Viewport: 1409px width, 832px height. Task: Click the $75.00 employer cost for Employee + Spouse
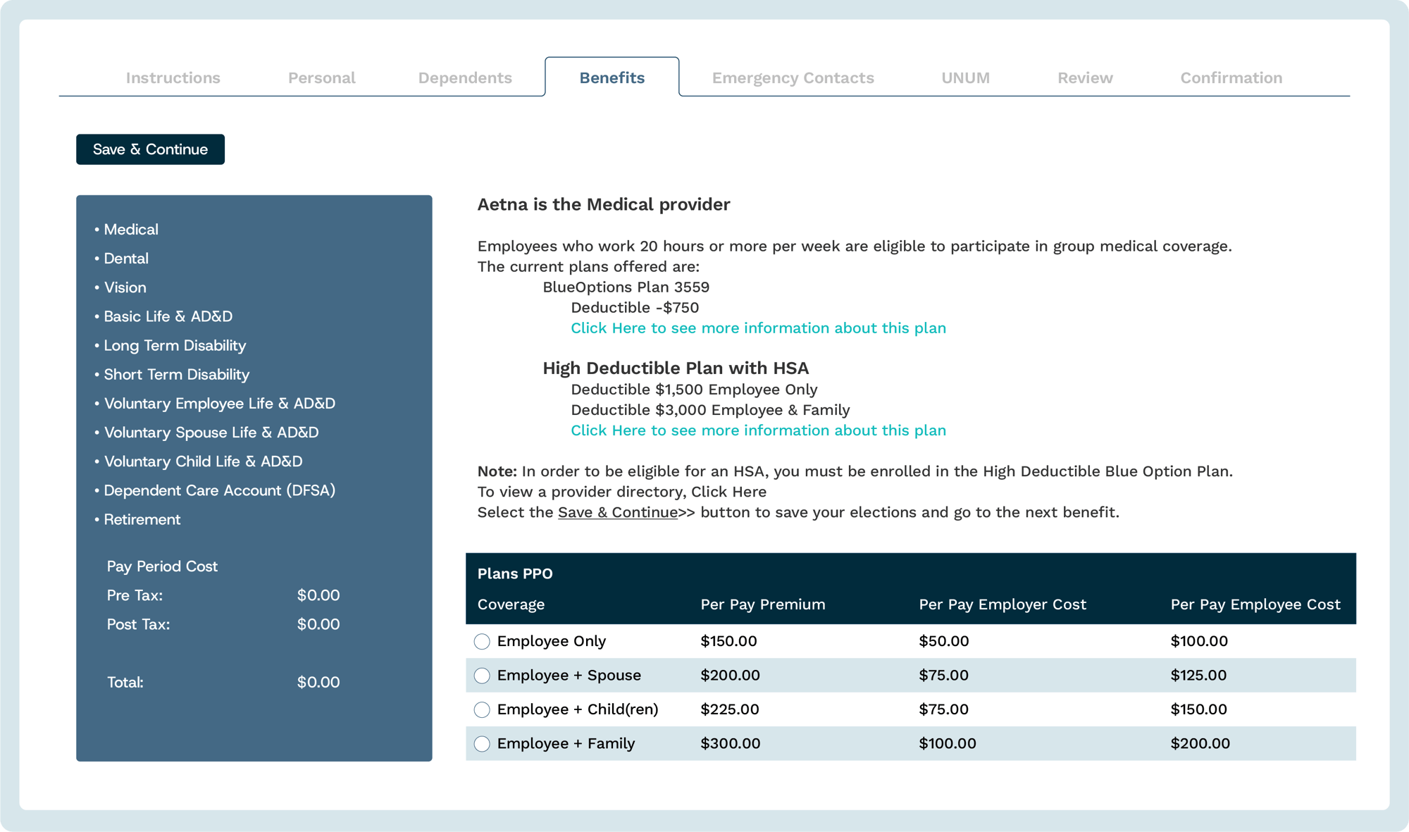[943, 675]
